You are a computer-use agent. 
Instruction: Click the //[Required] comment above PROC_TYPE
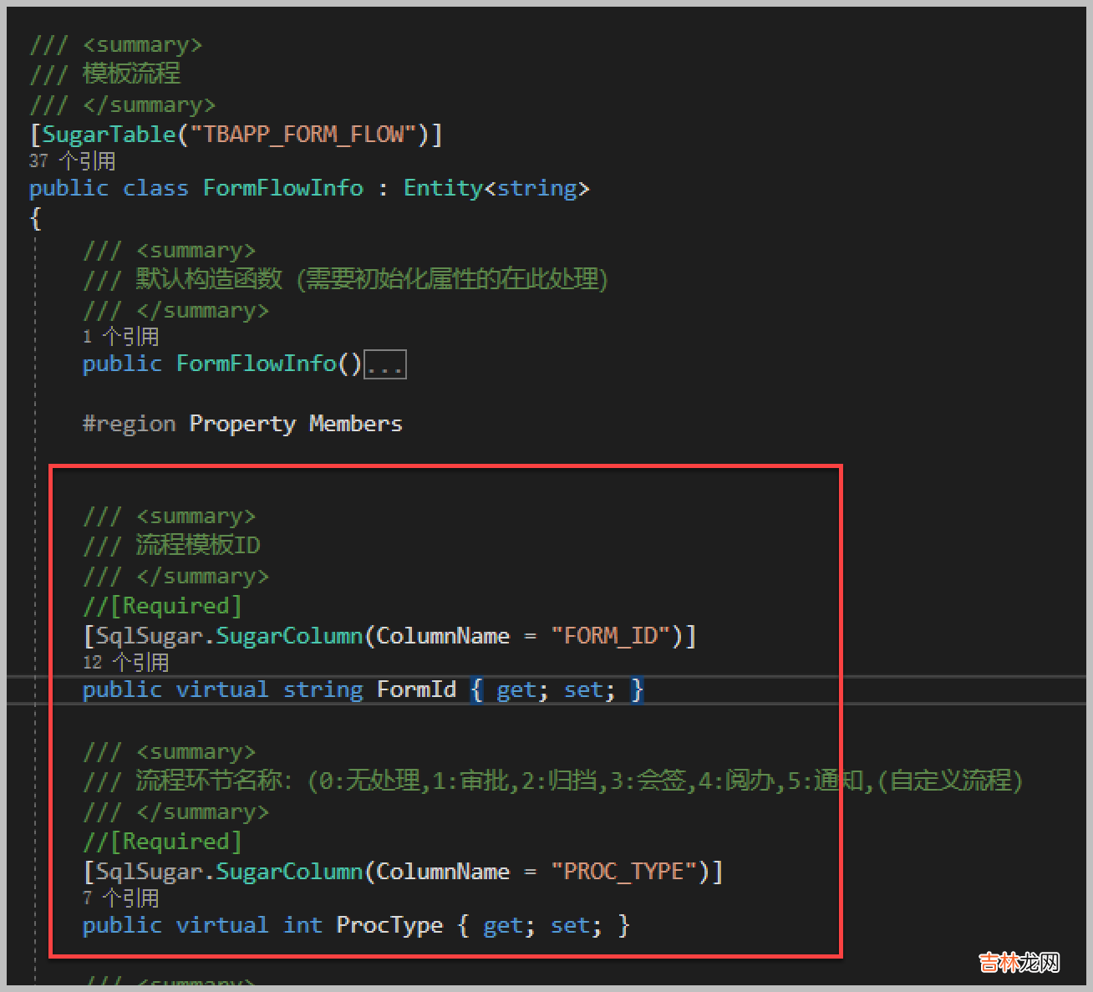pyautogui.click(x=162, y=842)
